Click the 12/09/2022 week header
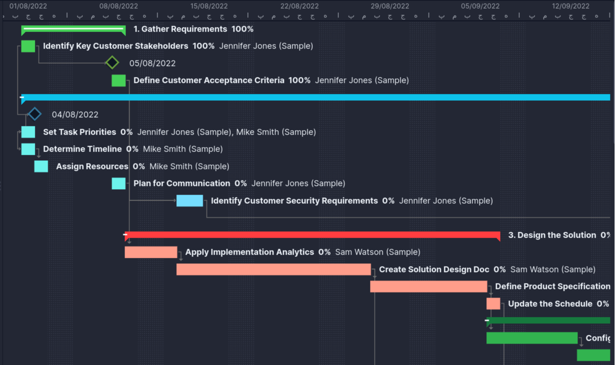 tap(571, 6)
